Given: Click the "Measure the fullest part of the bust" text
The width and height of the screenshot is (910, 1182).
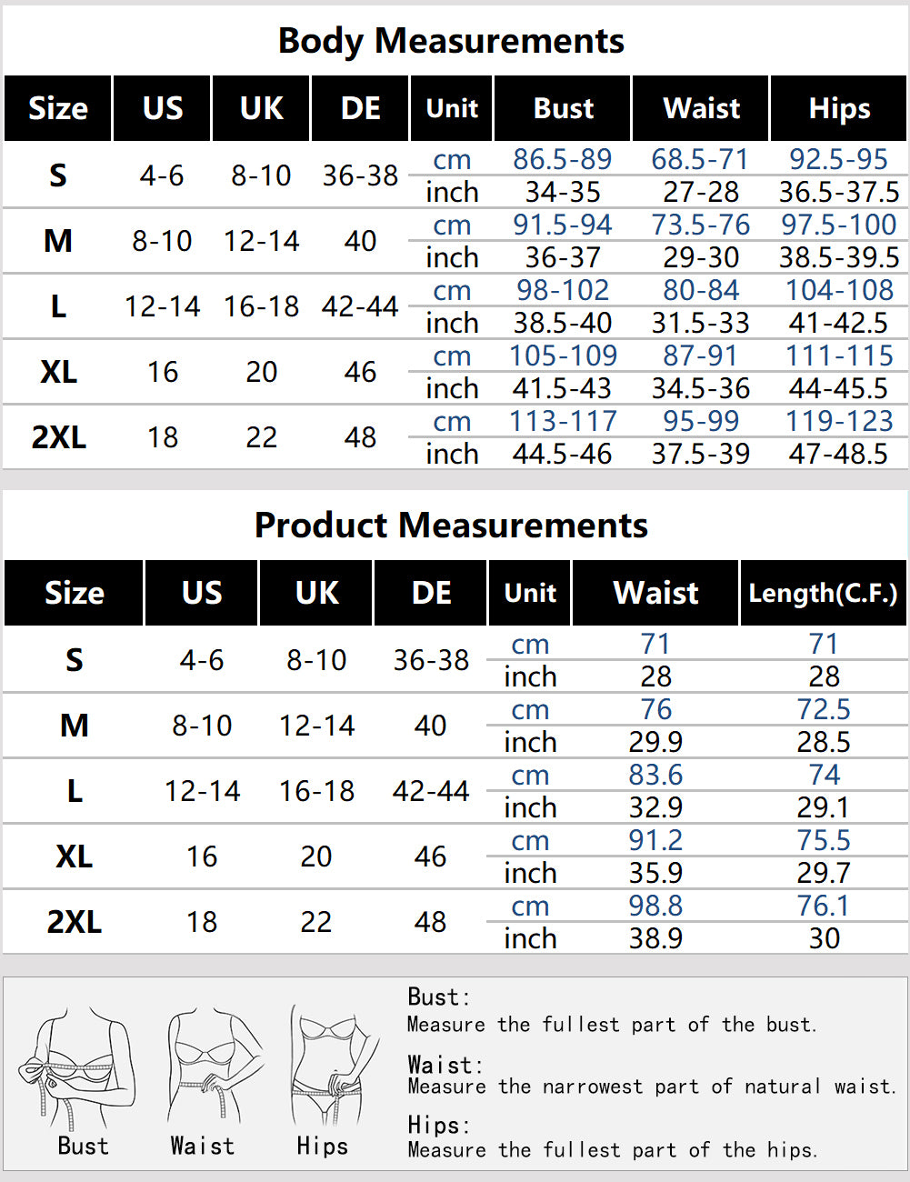Looking at the screenshot, I should click(x=612, y=1025).
